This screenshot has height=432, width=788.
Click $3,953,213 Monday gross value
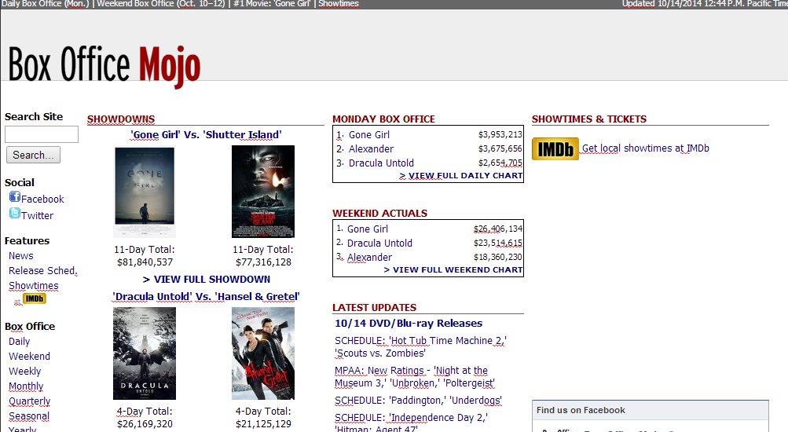coord(500,134)
